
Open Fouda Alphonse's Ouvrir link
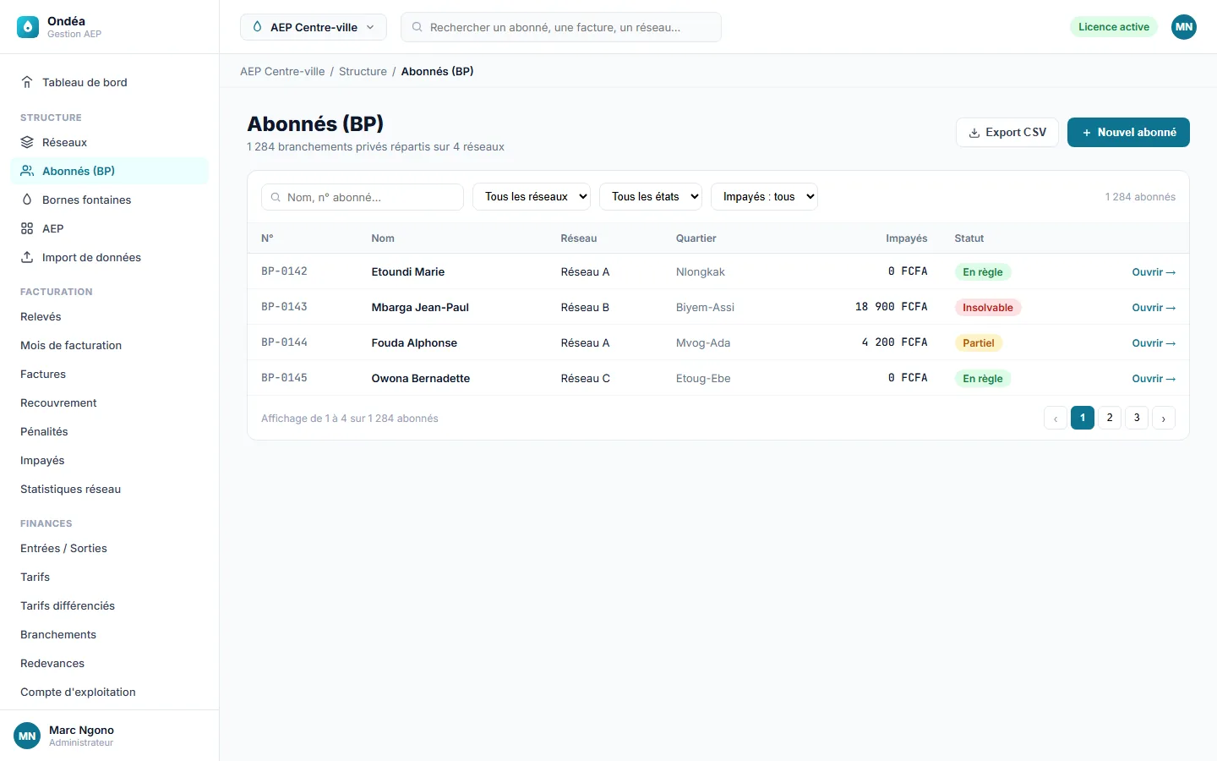pyautogui.click(x=1154, y=343)
